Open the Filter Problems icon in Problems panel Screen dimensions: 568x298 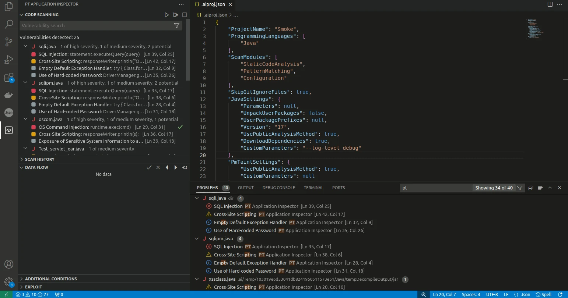pos(520,188)
